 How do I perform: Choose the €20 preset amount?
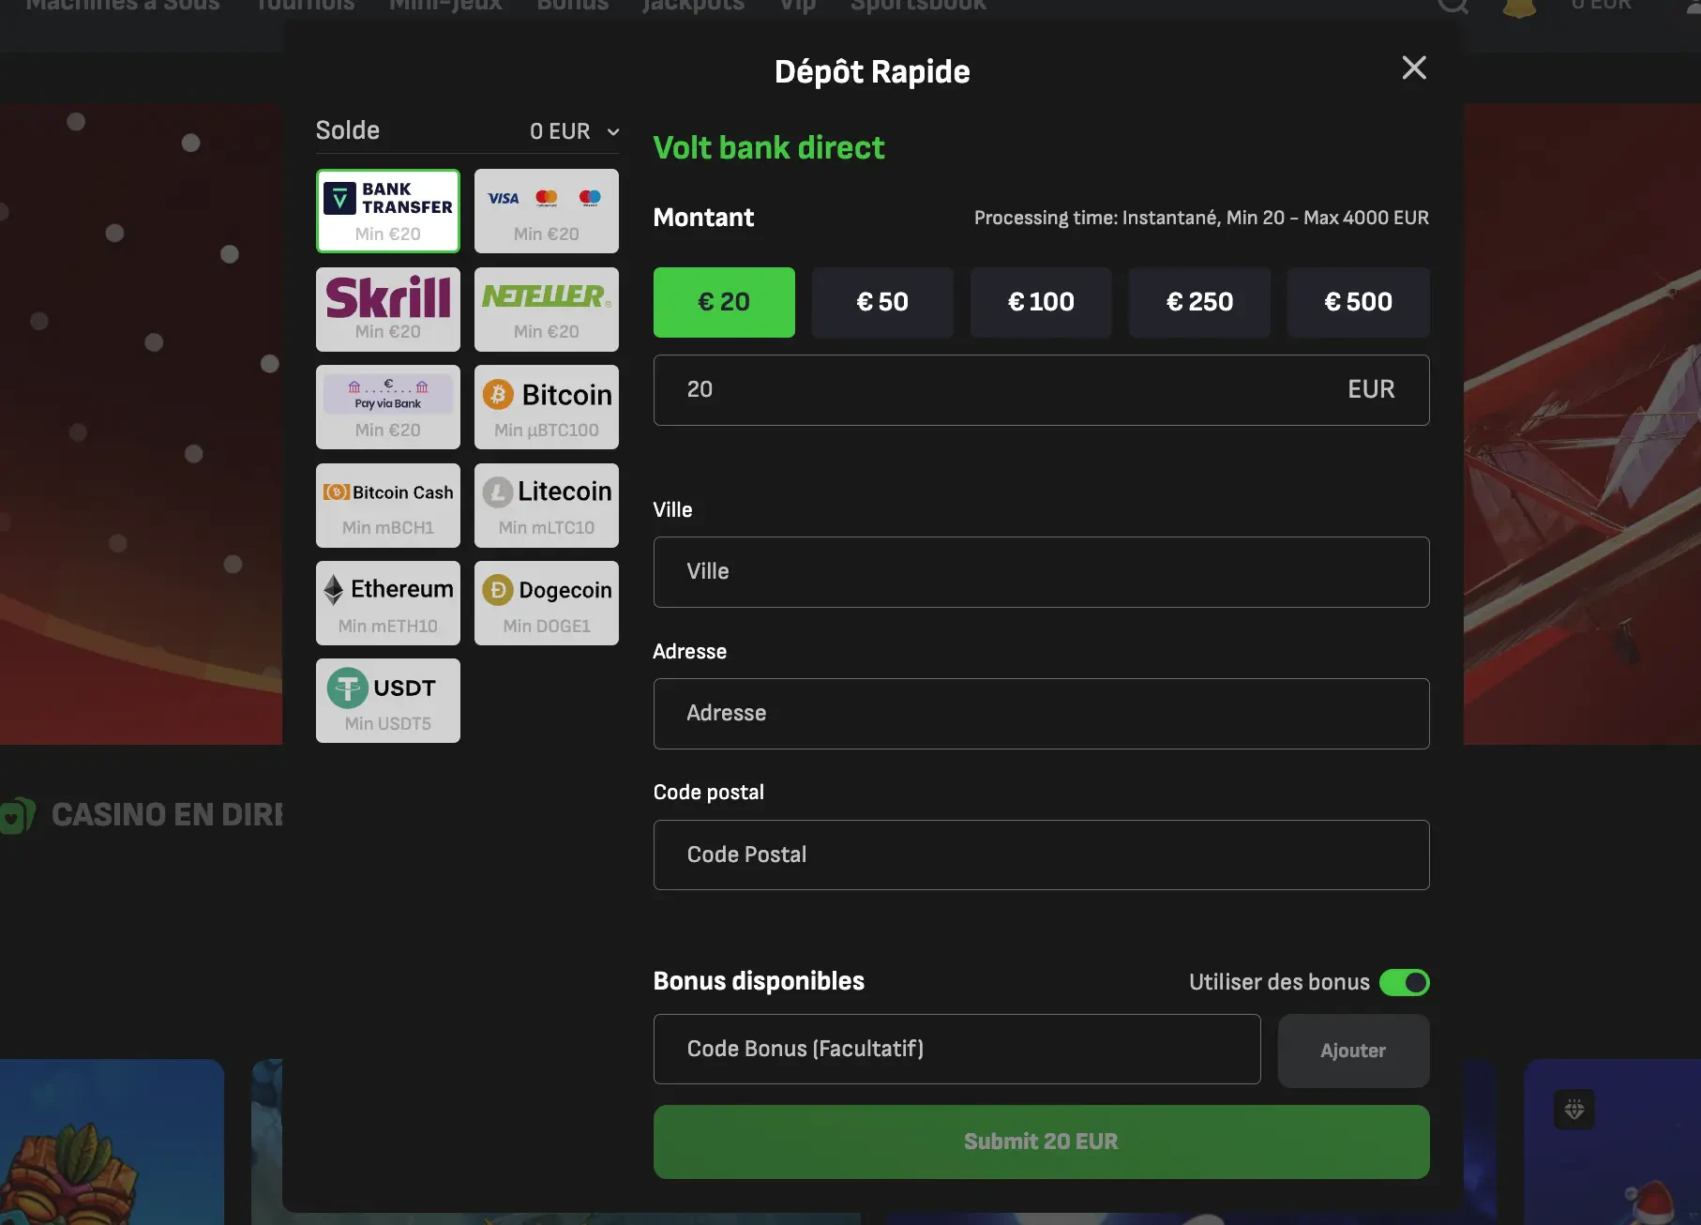pos(724,302)
